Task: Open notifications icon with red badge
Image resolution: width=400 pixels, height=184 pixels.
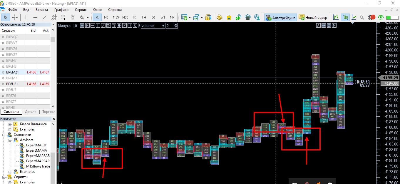Action: pyautogui.click(x=372, y=17)
